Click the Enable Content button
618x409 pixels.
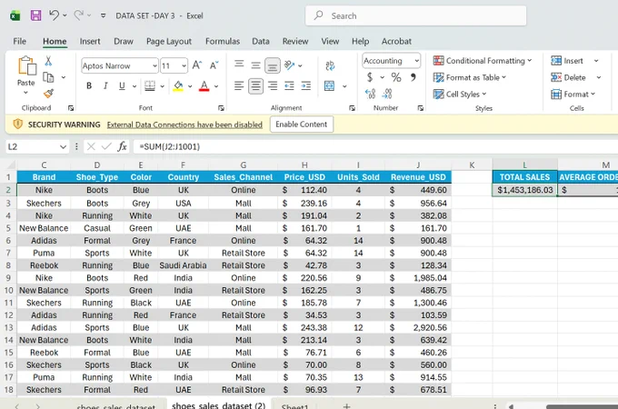pos(302,125)
